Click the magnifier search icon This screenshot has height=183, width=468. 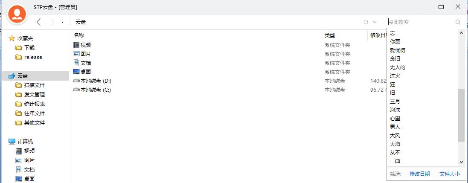[x=458, y=22]
